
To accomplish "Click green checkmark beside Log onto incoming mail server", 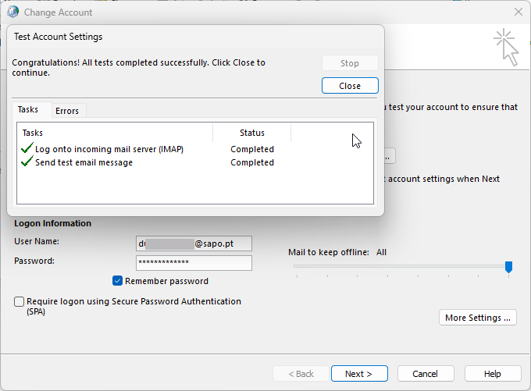I will pyautogui.click(x=27, y=149).
